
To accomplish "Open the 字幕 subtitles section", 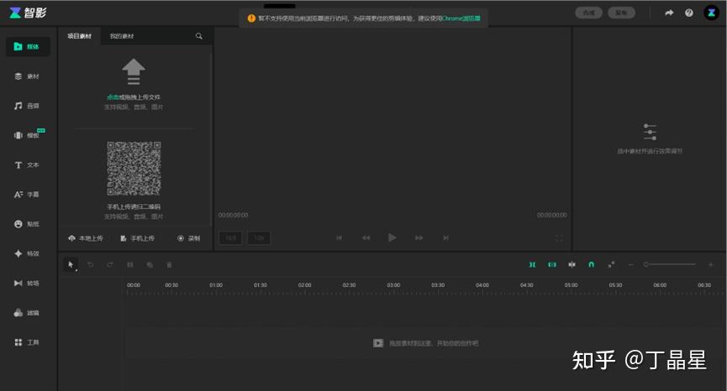I will pos(28,195).
